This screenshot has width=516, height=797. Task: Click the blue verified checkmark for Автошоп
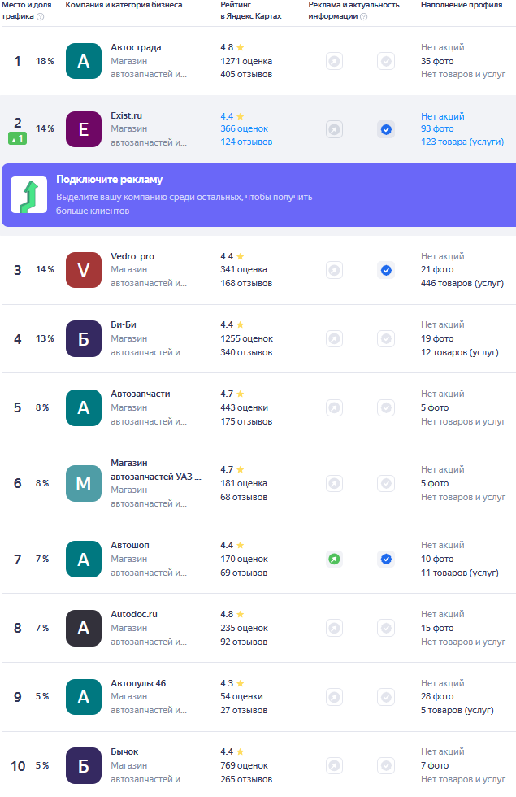click(386, 559)
